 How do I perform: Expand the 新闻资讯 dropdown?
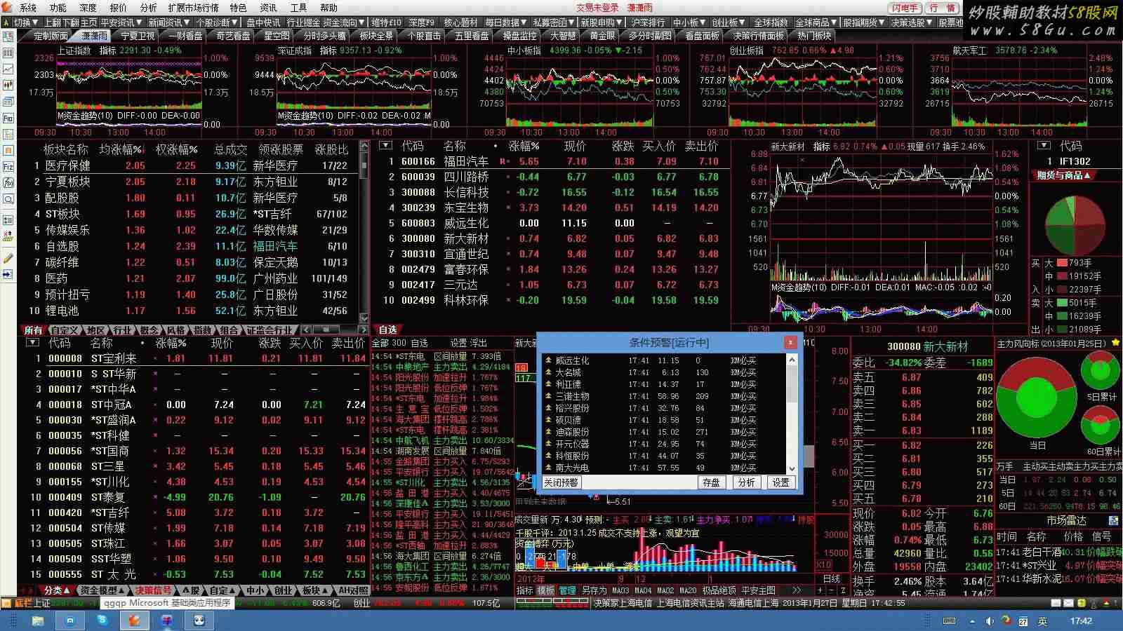(x=168, y=22)
